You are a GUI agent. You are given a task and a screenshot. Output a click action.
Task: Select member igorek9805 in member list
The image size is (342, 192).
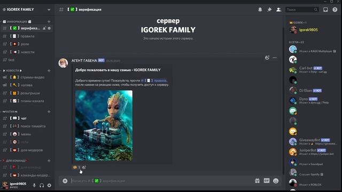pos(313,30)
